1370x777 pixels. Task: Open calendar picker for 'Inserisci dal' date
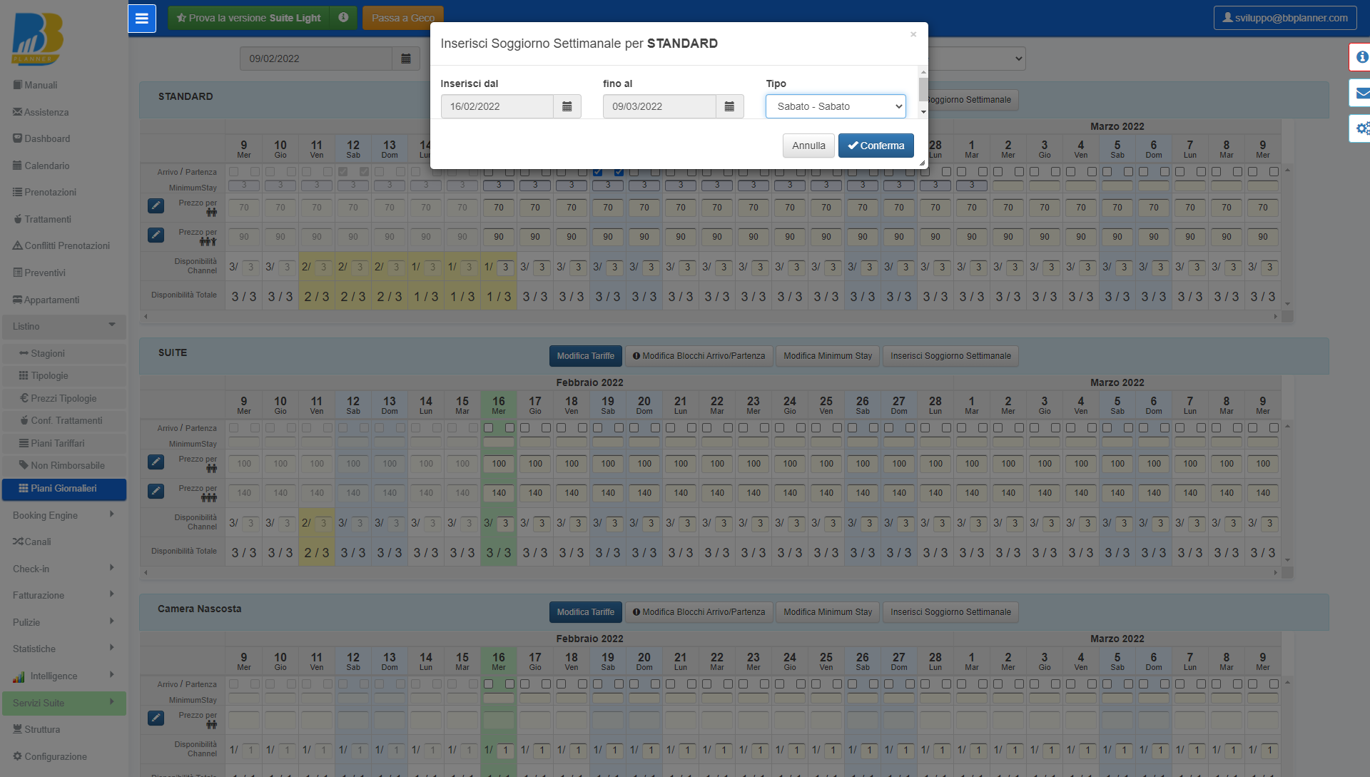click(567, 106)
